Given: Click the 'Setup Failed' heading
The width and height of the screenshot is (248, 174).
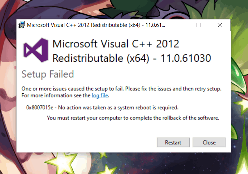Looking at the screenshot, I should coord(48,74).
